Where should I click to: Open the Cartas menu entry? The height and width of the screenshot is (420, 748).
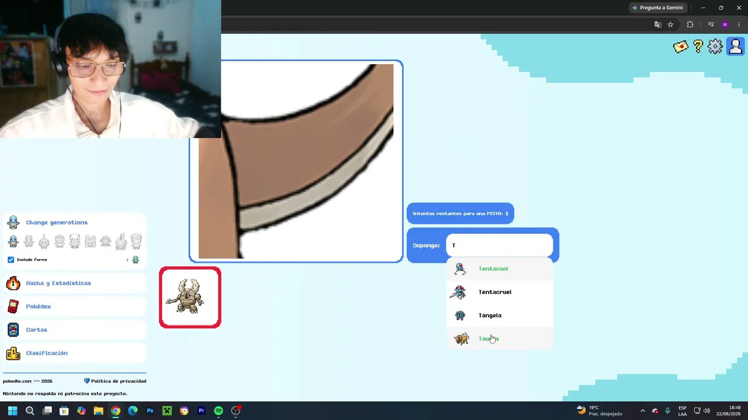point(36,330)
